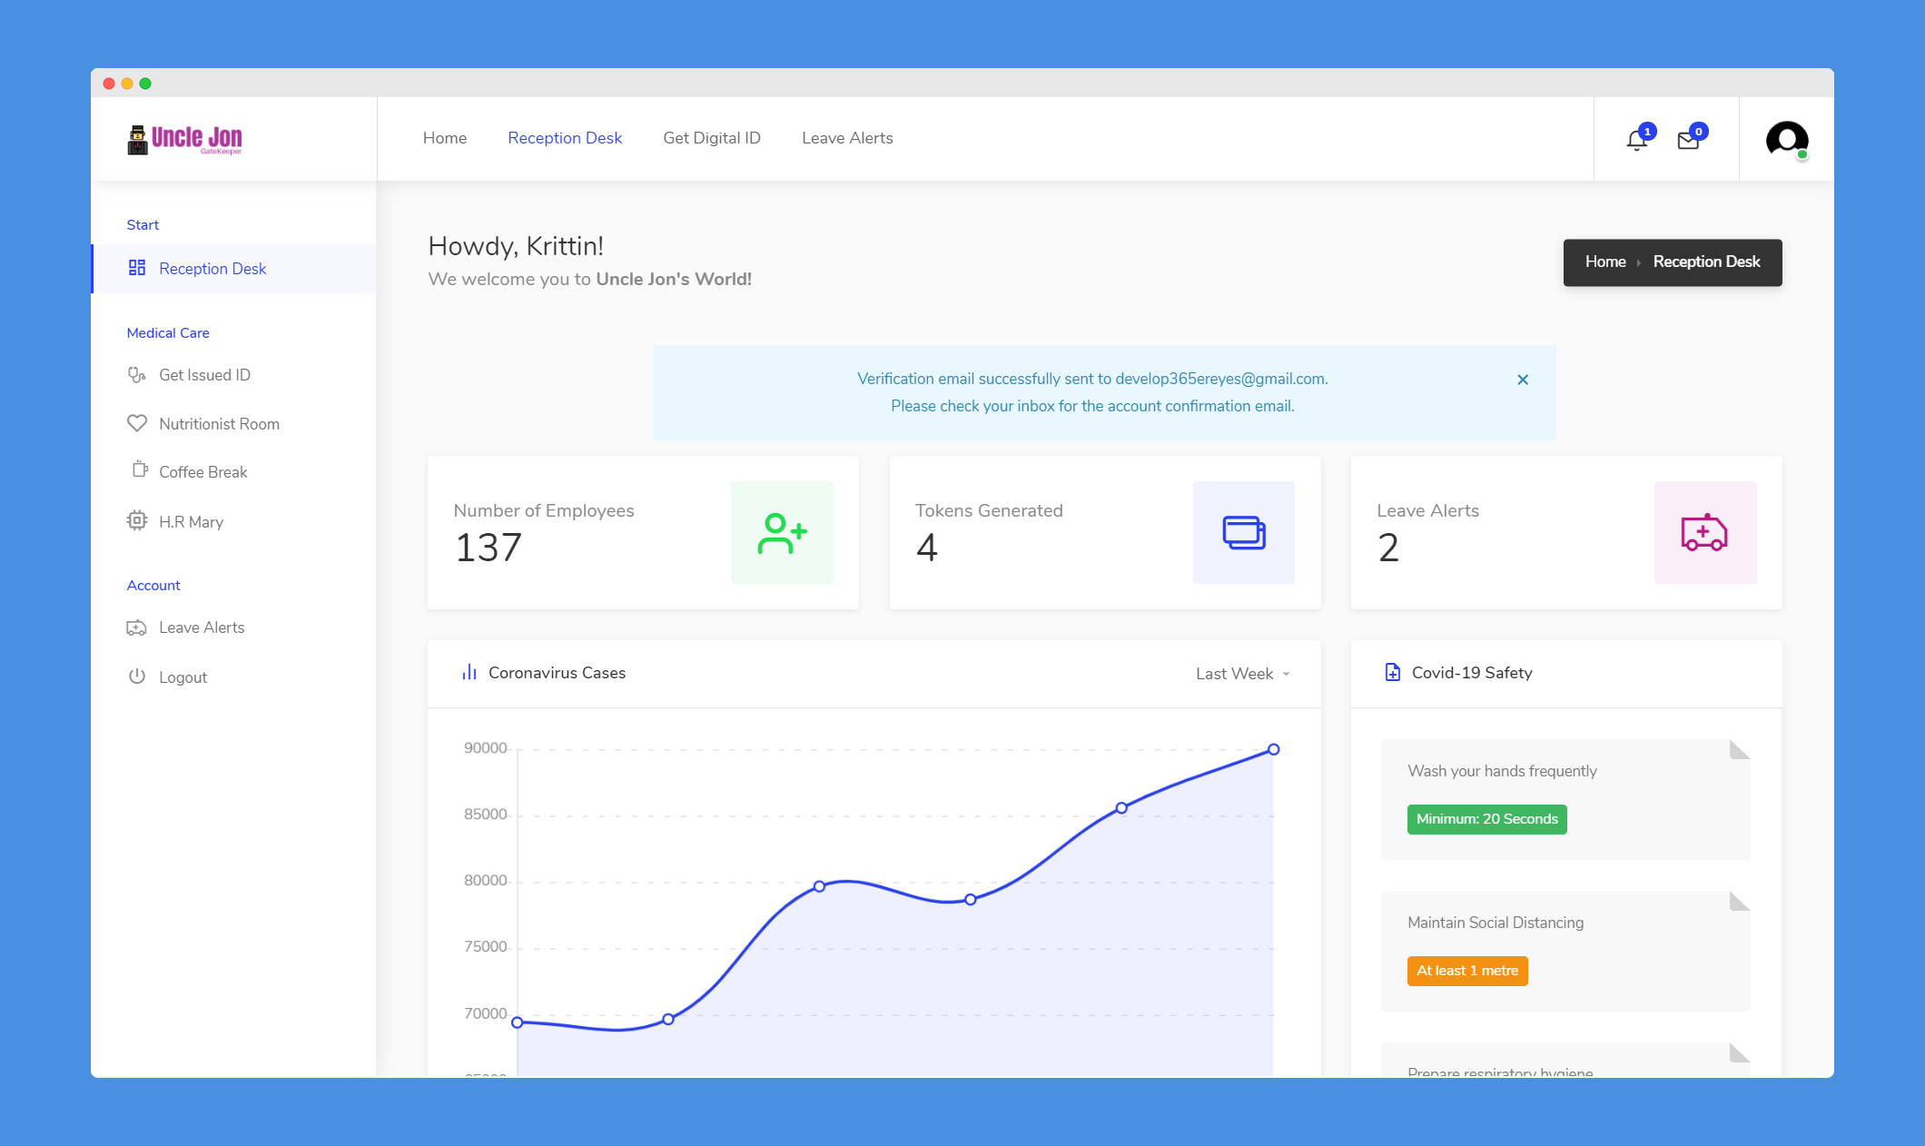The image size is (1925, 1146).
Task: Select Leave Alerts in top navigation
Action: click(x=846, y=138)
